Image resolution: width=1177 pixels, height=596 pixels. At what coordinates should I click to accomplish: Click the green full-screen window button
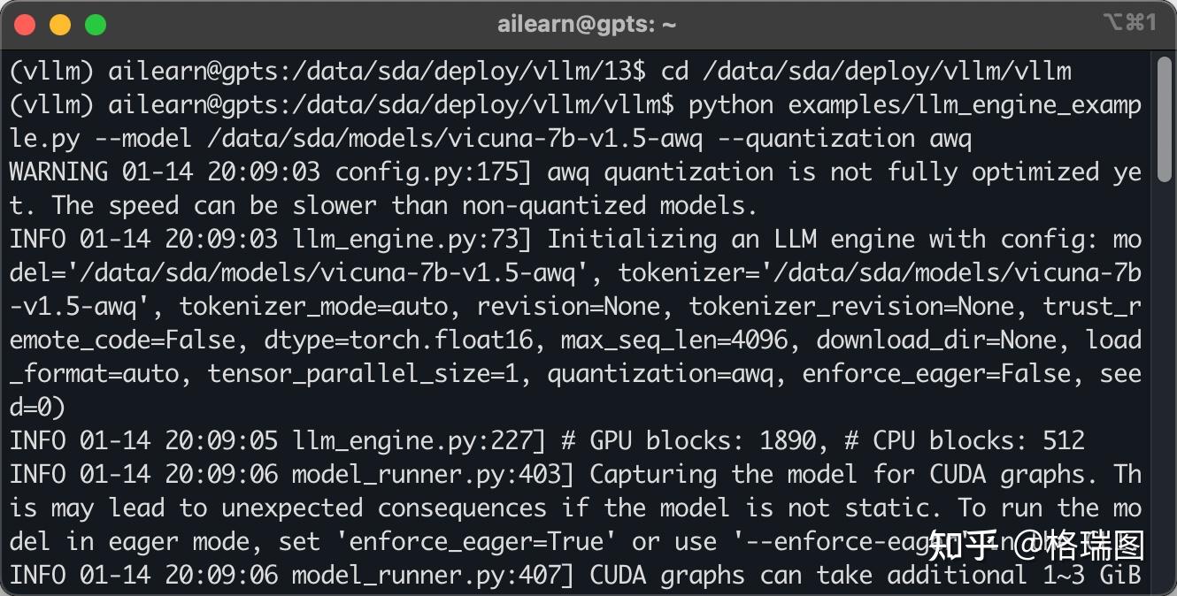click(96, 25)
